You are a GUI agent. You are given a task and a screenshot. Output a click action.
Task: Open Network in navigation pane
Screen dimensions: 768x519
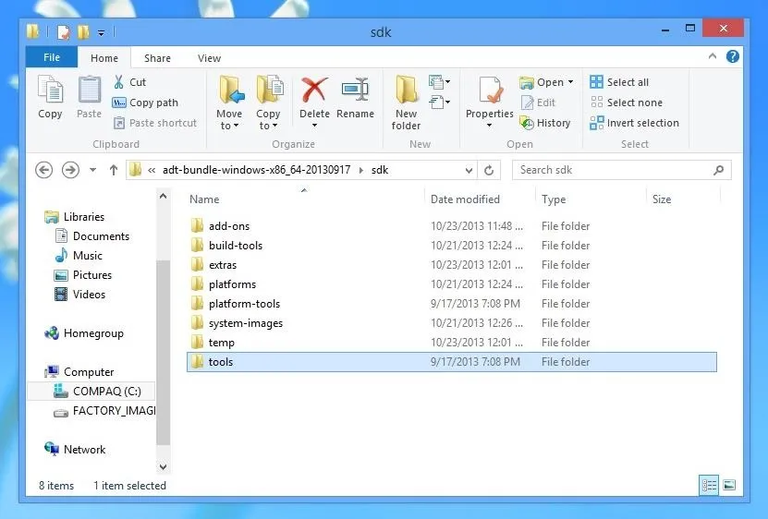(x=75, y=450)
